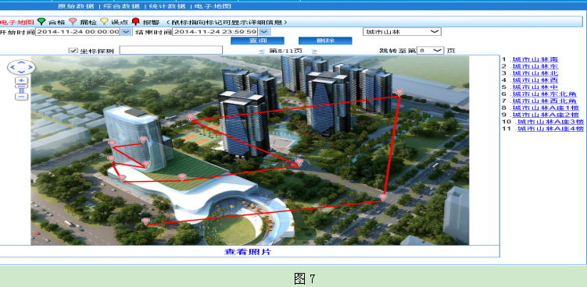Open the 原始数据 menu item
The width and height of the screenshot is (587, 287).
[76, 6]
